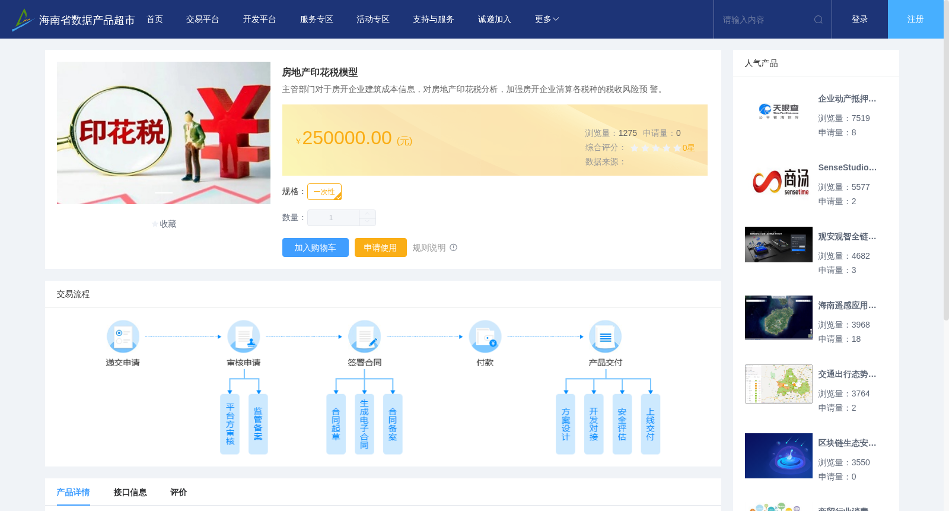Image resolution: width=949 pixels, height=511 pixels.
Task: Open the 区块链生态安 product title
Action: tap(847, 443)
